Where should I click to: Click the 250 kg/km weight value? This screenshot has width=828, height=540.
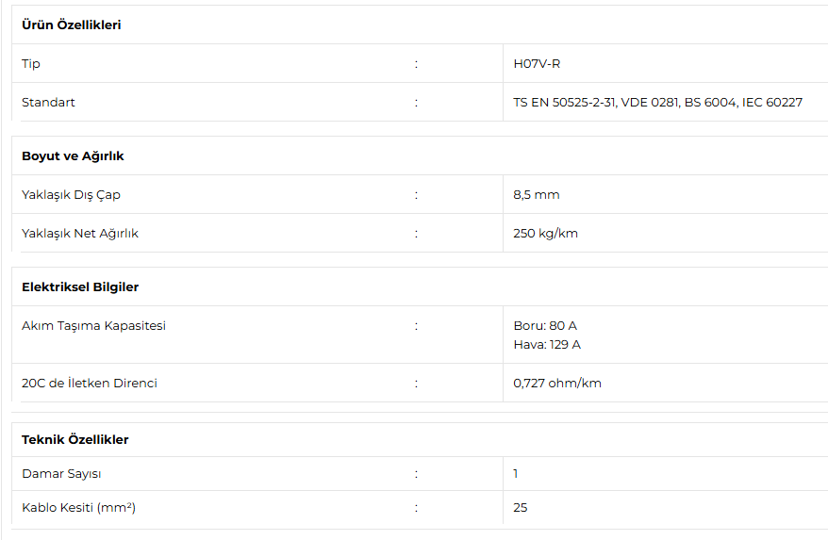tap(545, 234)
